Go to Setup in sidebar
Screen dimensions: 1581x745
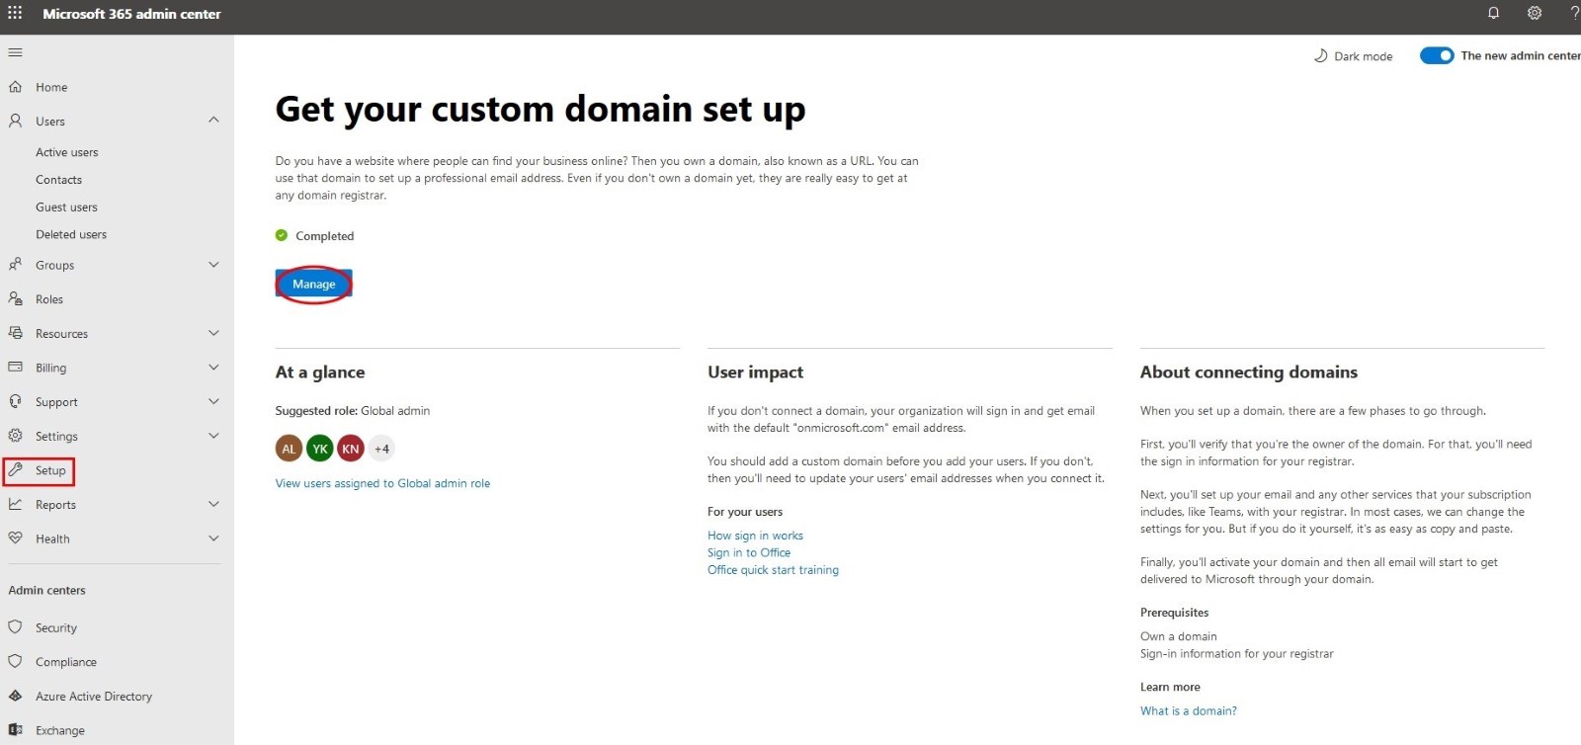(x=49, y=470)
